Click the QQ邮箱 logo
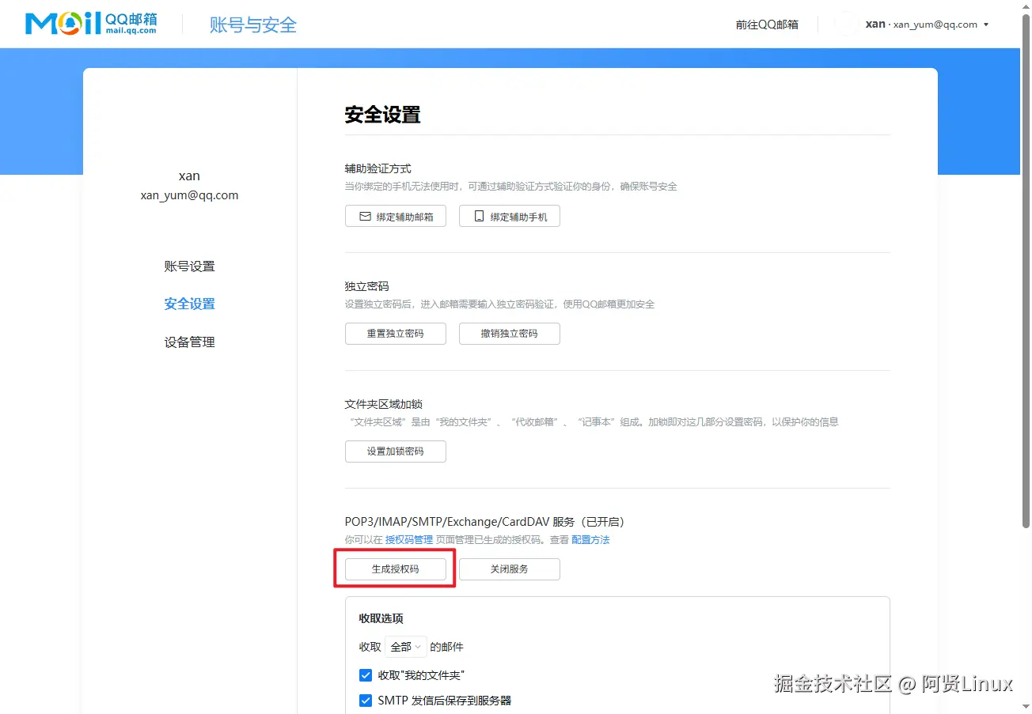1032x714 pixels. 91,24
